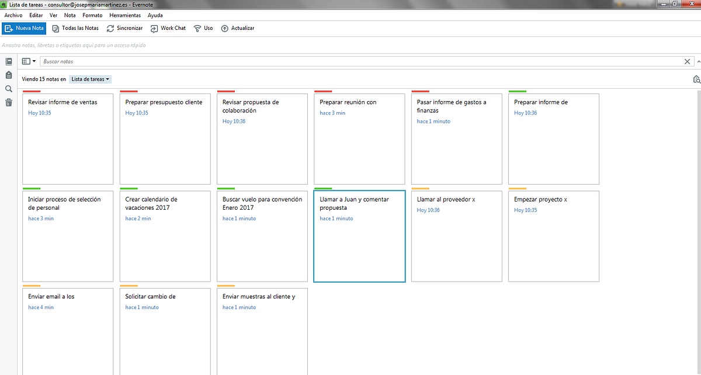The width and height of the screenshot is (701, 375).
Task: Open the notes list sidebar icon
Action: click(x=9, y=61)
